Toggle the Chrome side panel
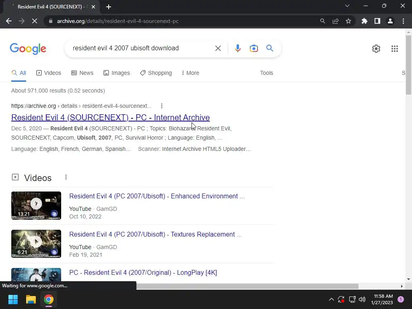 pos(377,21)
